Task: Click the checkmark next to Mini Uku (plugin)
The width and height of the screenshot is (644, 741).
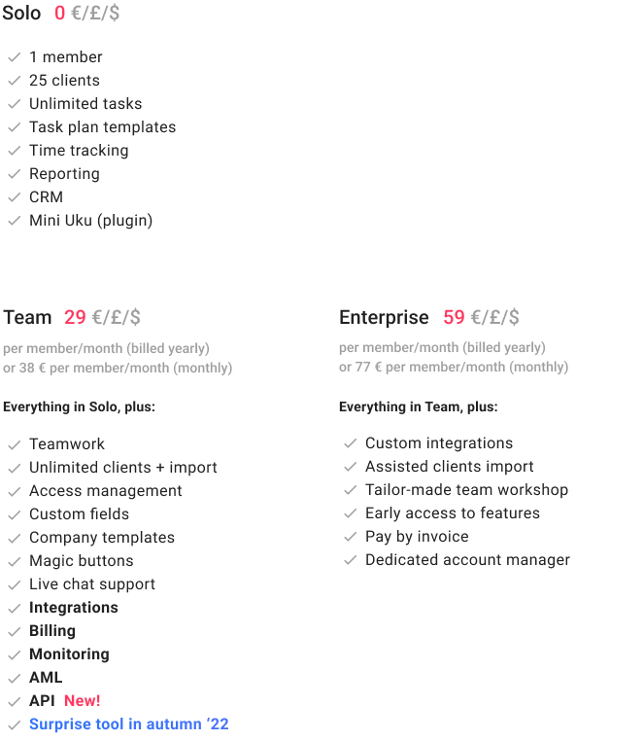Action: pos(15,220)
